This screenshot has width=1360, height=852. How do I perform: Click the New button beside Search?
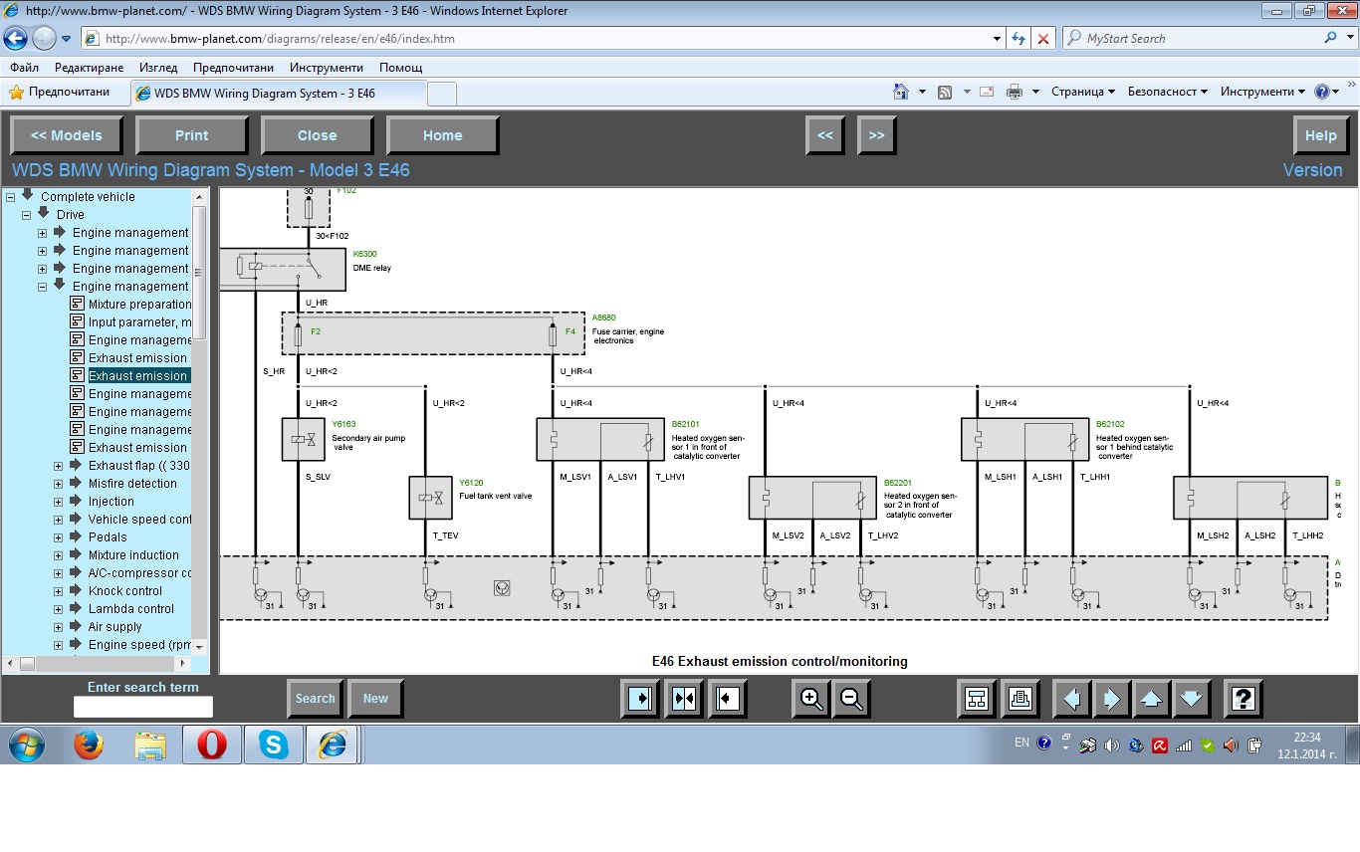click(x=375, y=699)
